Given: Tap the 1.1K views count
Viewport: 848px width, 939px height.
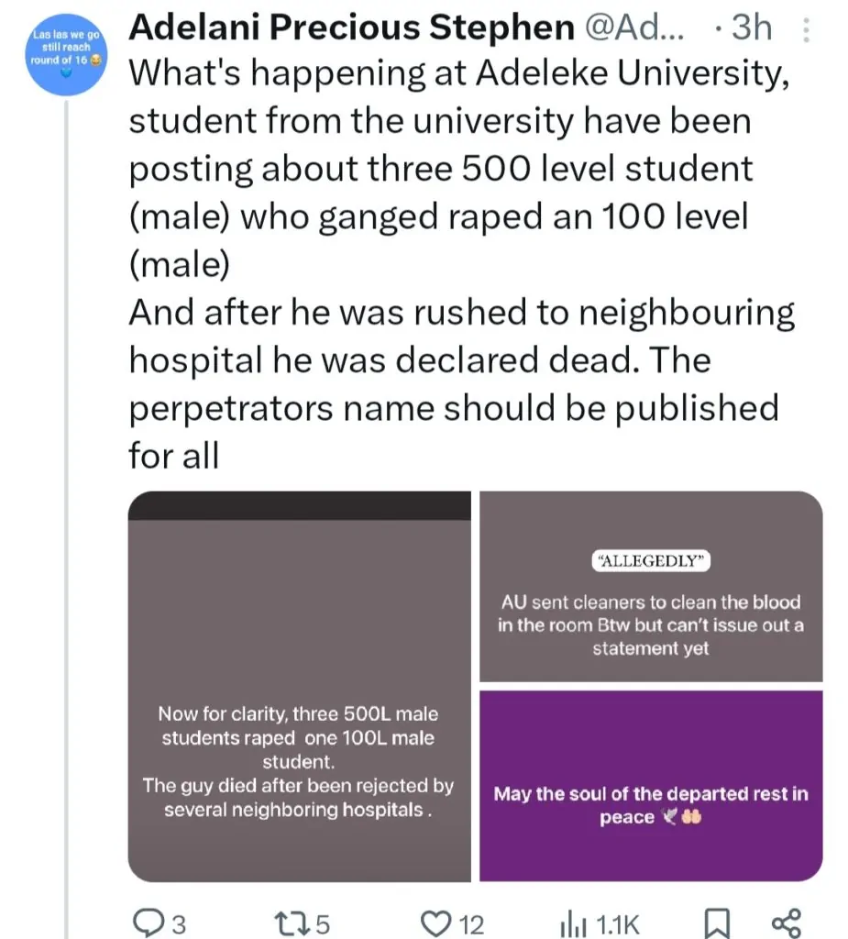Looking at the screenshot, I should point(614,924).
